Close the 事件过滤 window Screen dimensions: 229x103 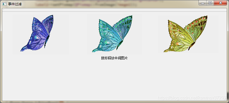[x=220, y=3]
